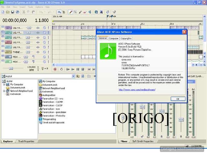Click the red Record button in the transport
The width and height of the screenshot is (207, 155).
coord(55,69)
